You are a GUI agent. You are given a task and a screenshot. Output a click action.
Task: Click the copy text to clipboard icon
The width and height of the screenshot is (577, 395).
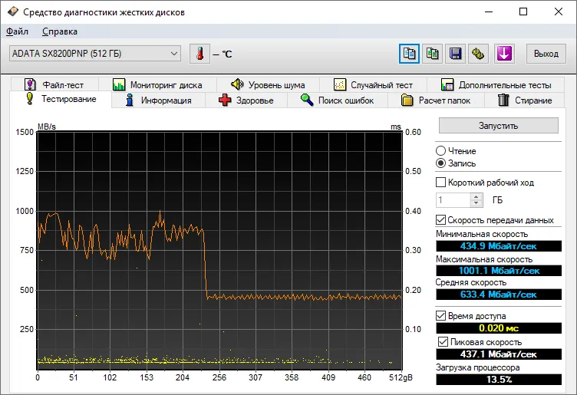tap(409, 54)
